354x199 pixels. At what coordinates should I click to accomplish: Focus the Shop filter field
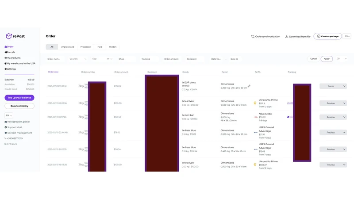127,59
